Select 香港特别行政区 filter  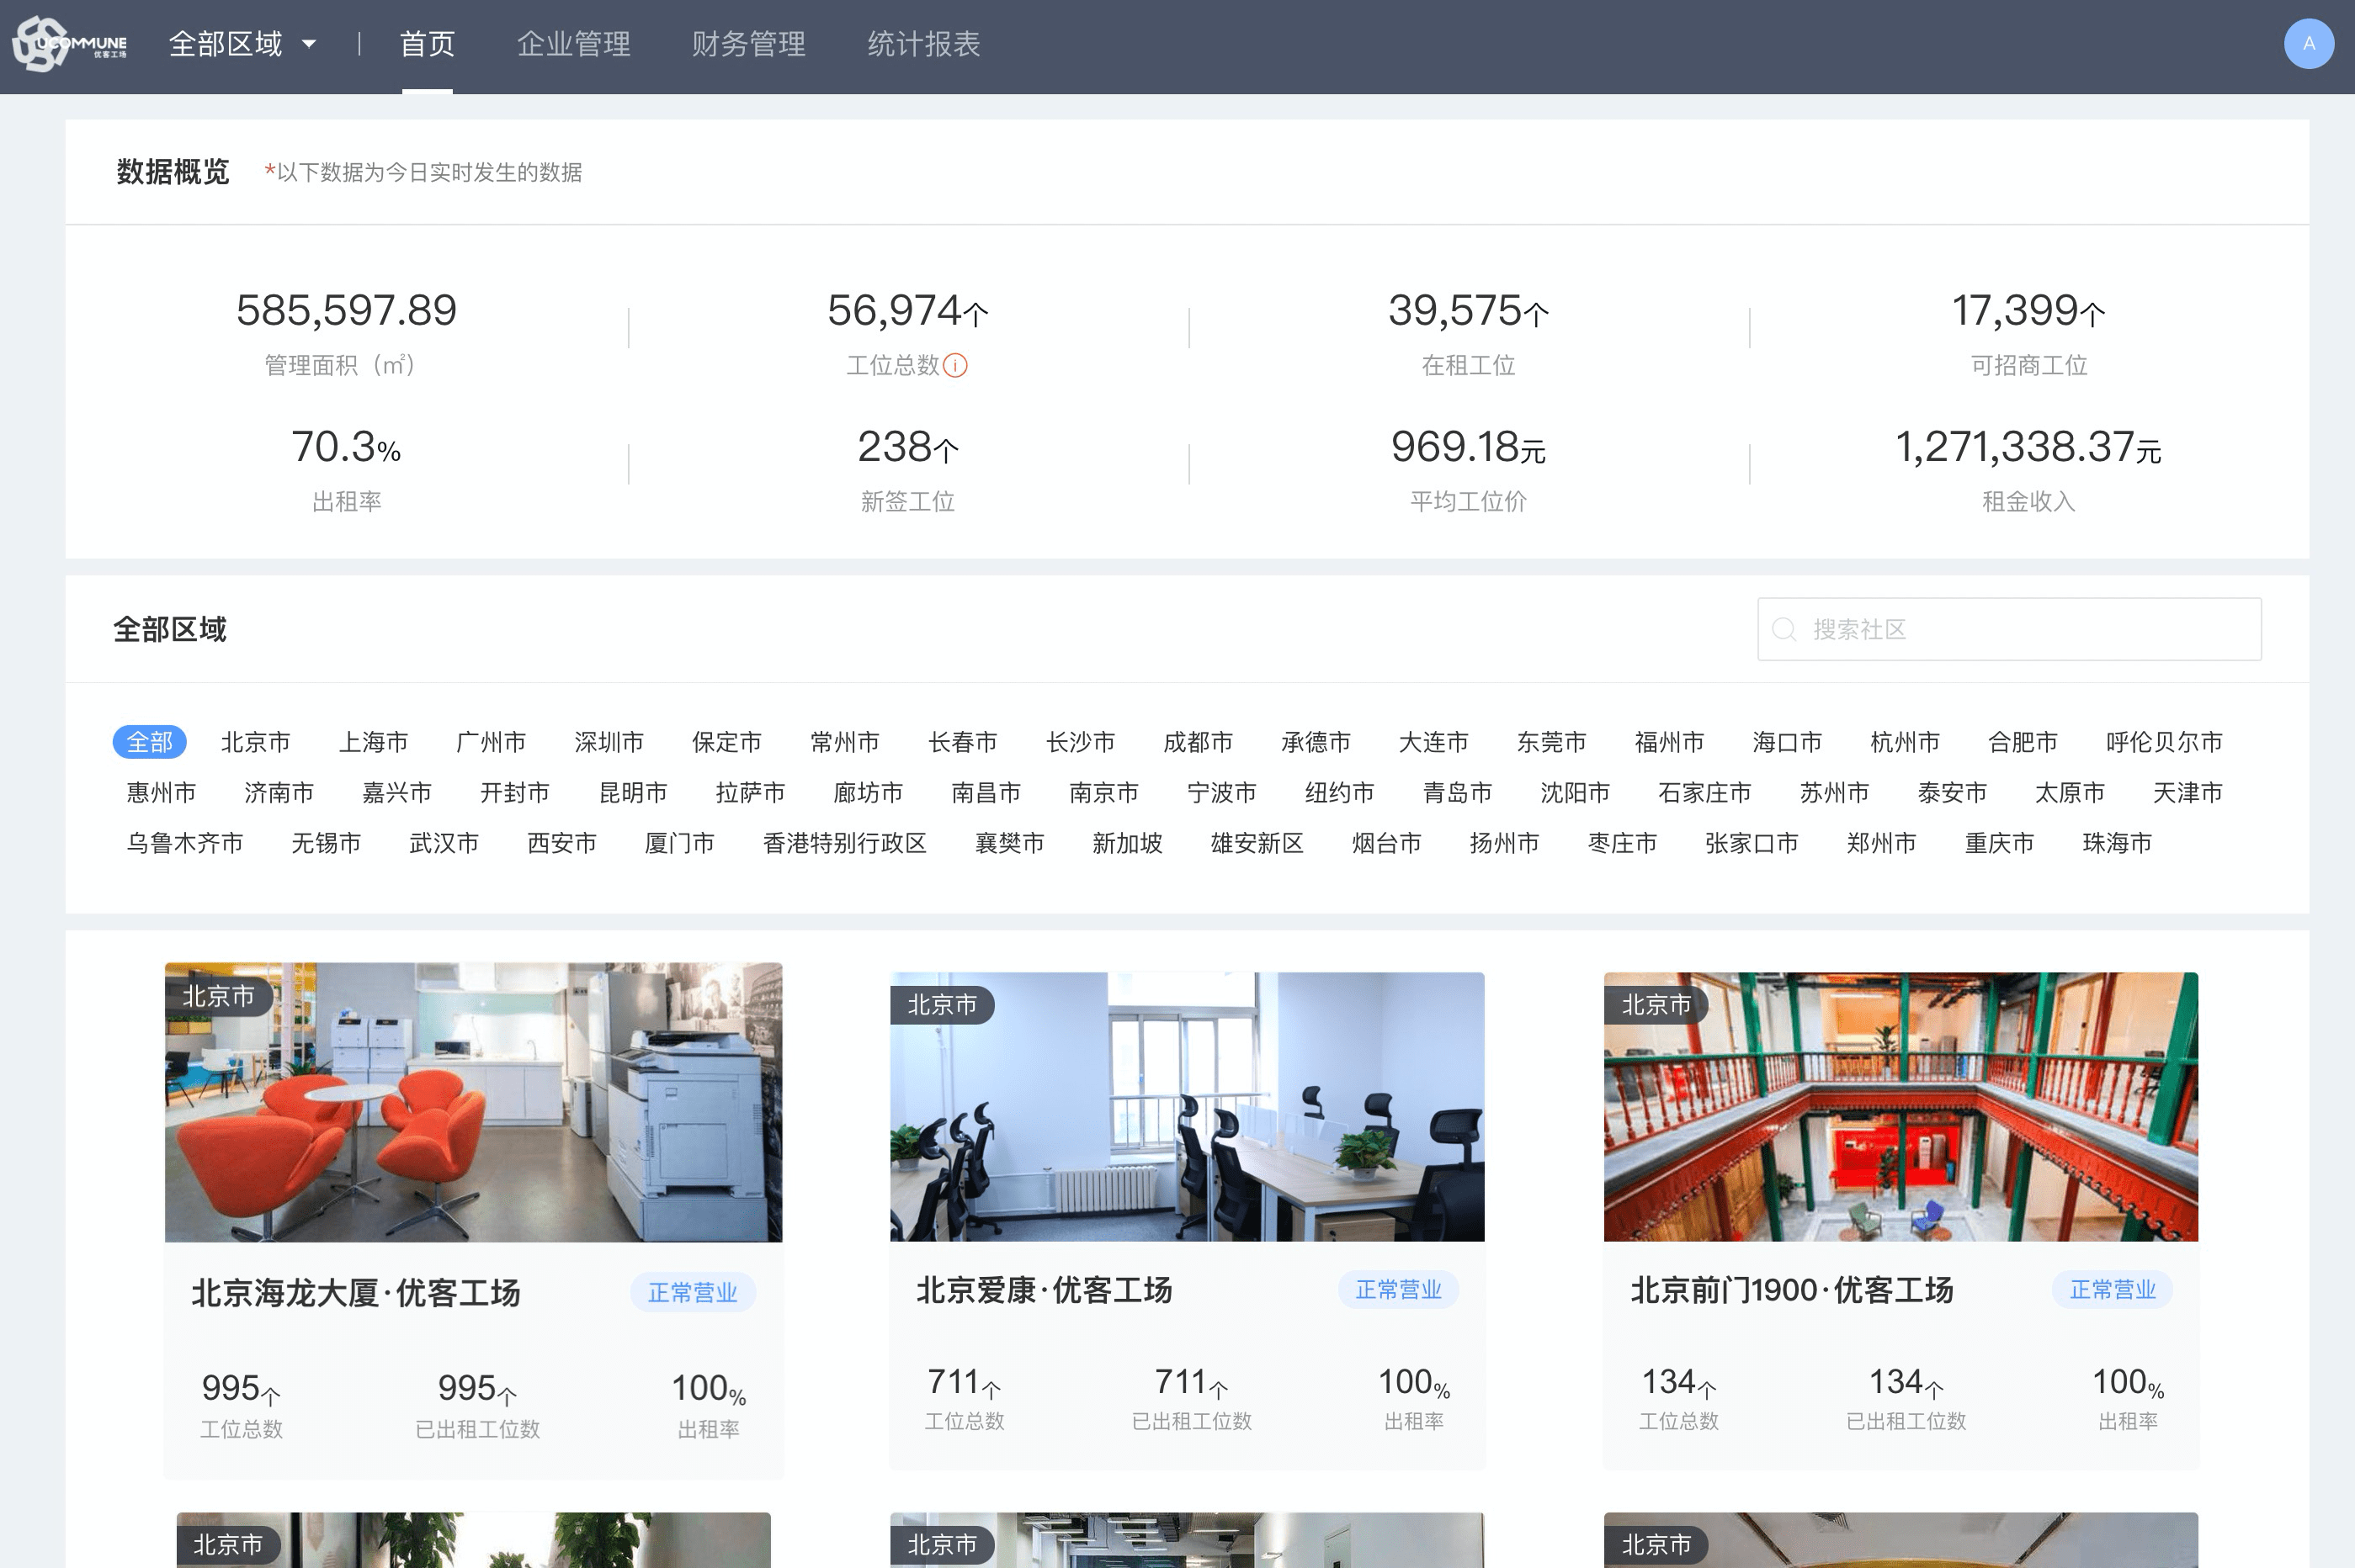[845, 843]
